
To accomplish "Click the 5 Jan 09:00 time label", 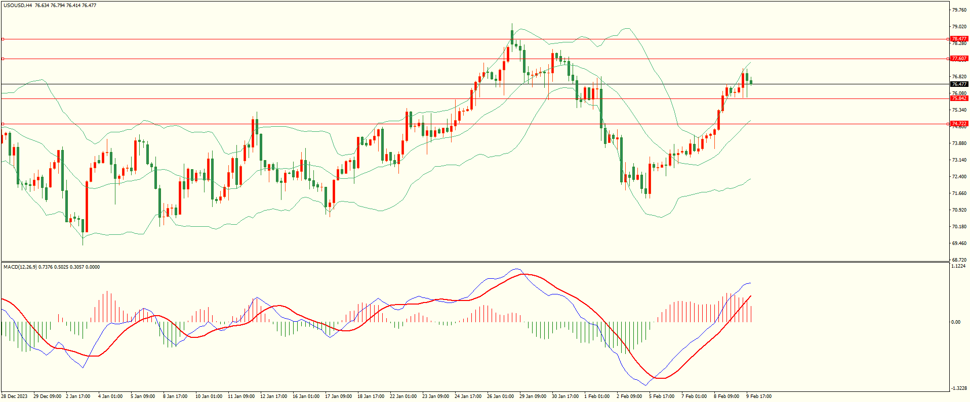I will [143, 396].
